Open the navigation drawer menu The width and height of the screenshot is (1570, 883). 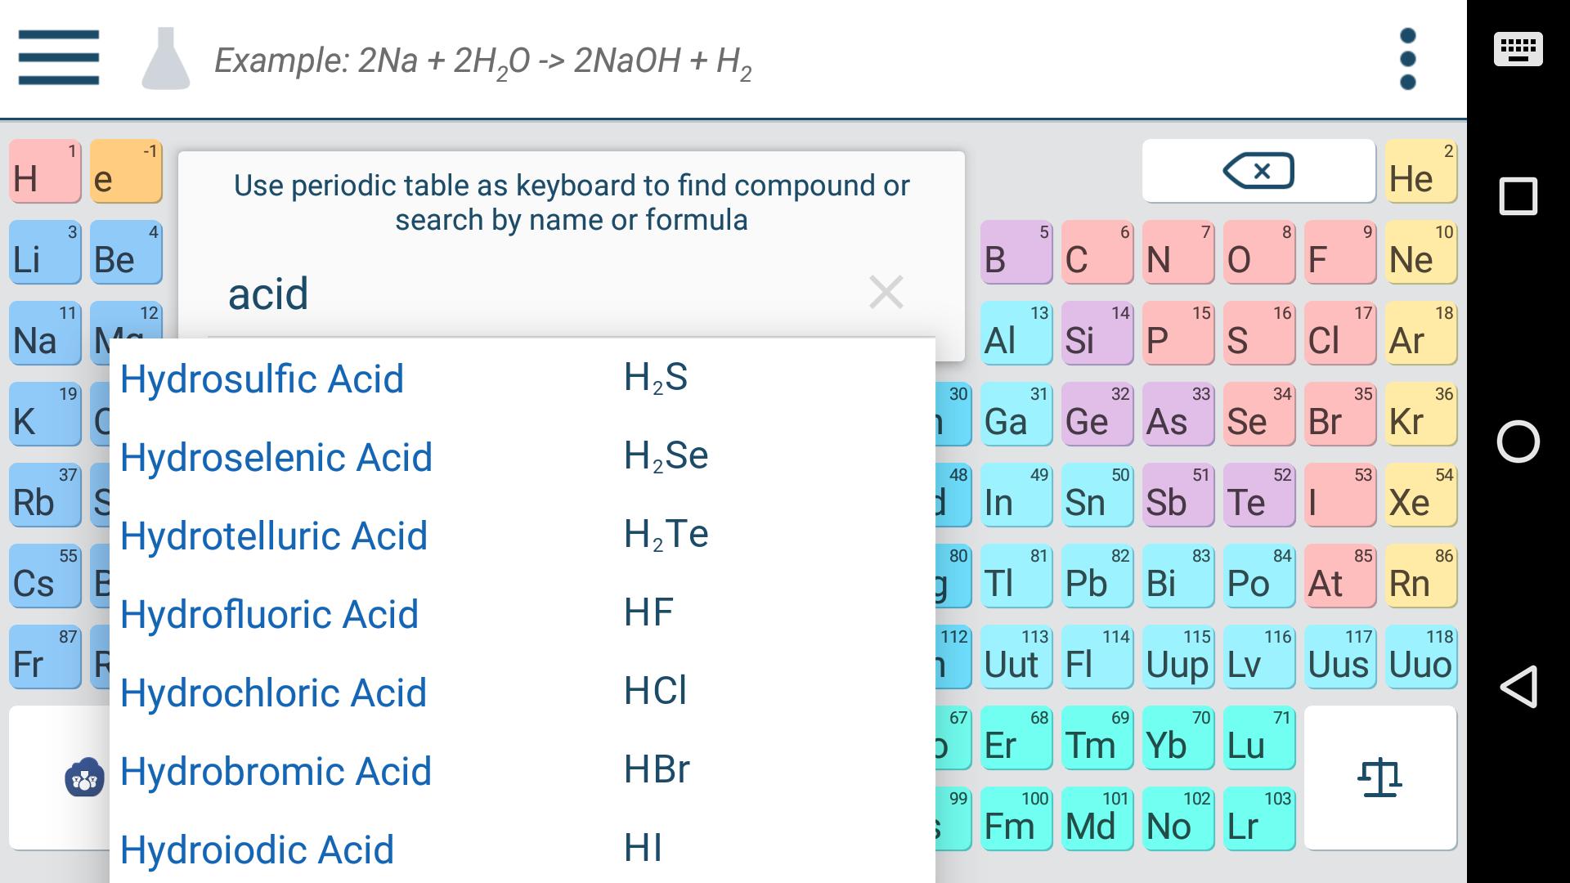[x=57, y=57]
